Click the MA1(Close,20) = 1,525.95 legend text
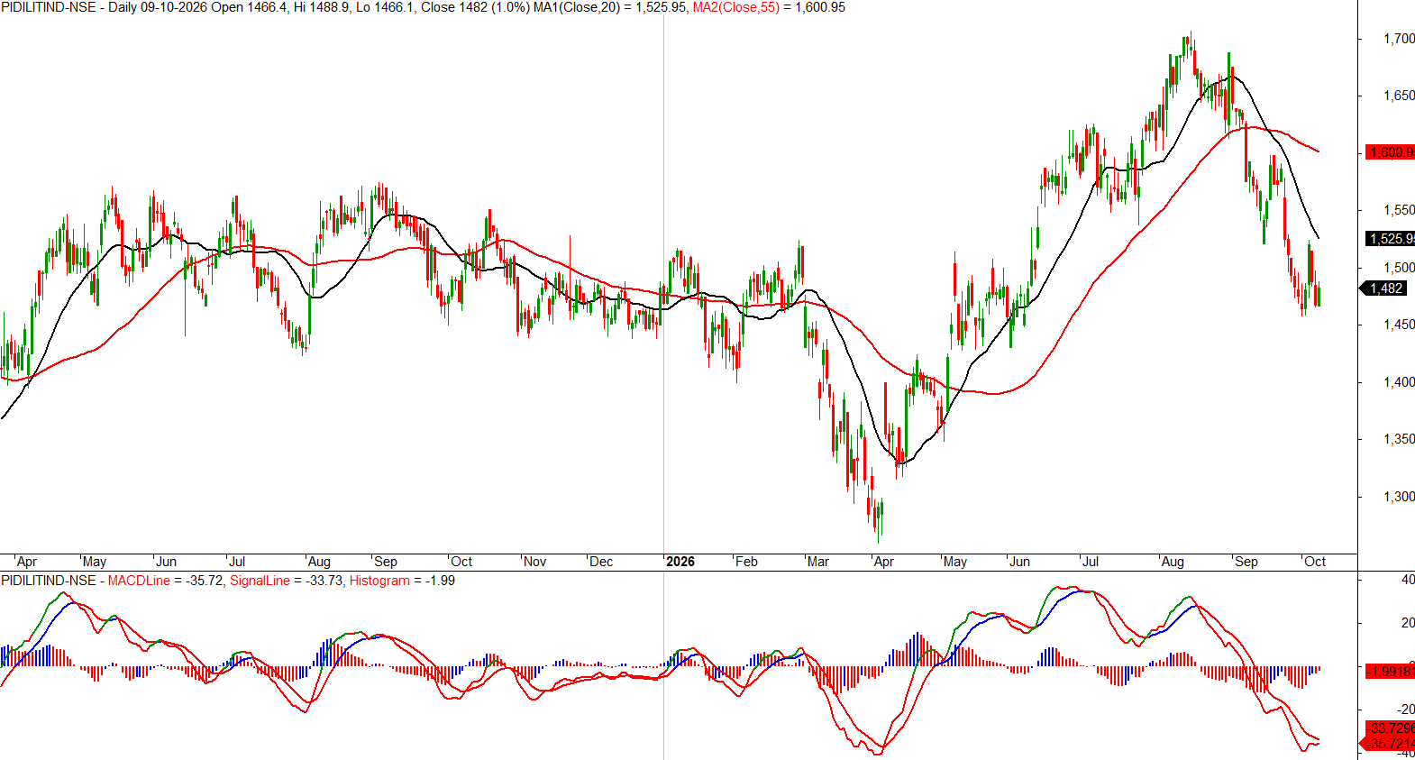The height and width of the screenshot is (760, 1415). (x=611, y=7)
